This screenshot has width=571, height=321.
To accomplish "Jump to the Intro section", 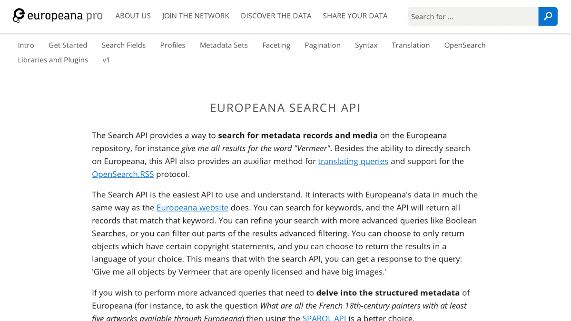I will (x=26, y=45).
